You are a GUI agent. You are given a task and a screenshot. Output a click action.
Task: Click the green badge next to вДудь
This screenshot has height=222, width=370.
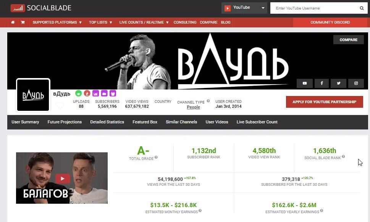coord(79,93)
